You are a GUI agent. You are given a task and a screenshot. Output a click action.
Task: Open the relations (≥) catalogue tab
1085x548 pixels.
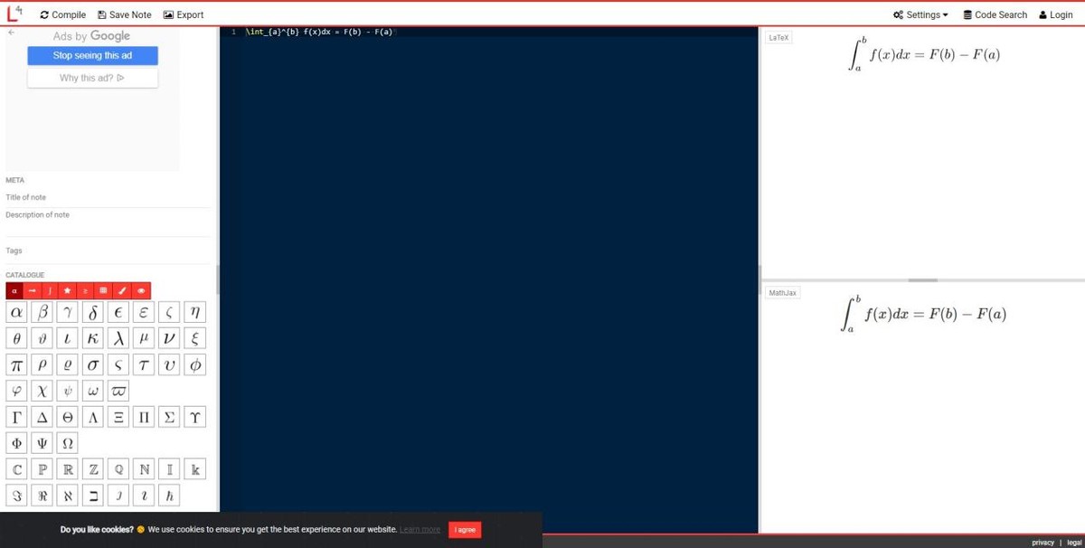86,291
